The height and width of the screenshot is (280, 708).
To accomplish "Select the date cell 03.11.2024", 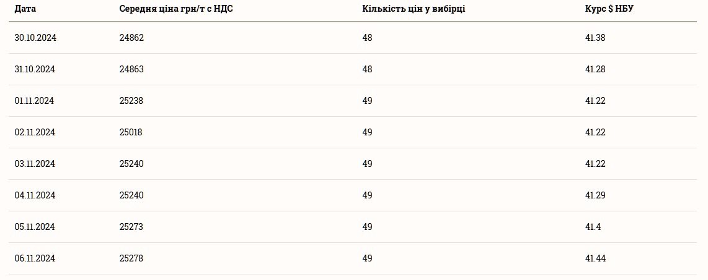I will (x=35, y=164).
